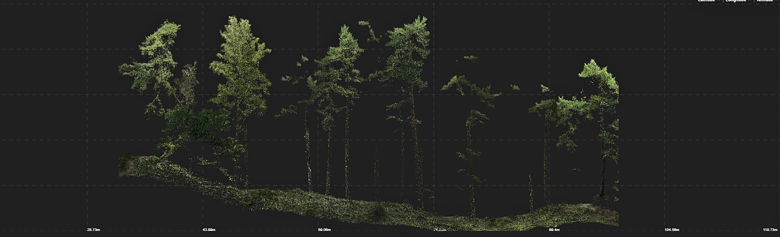The width and height of the screenshot is (780, 237).
Task: Click the 104.56m distance axis label
Action: click(671, 230)
